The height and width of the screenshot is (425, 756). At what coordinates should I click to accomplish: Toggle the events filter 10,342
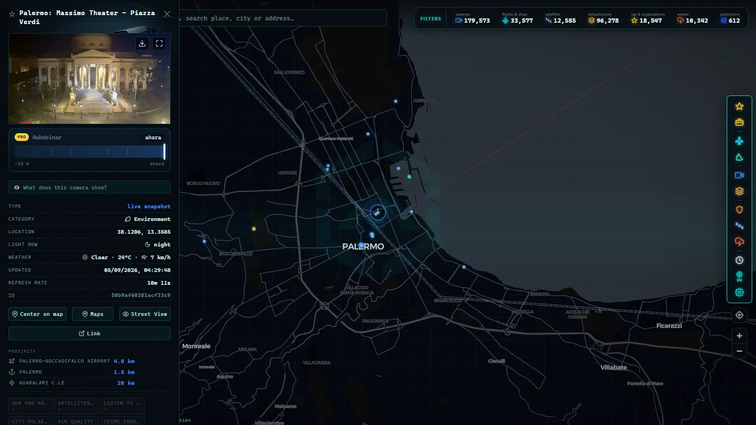(x=692, y=18)
